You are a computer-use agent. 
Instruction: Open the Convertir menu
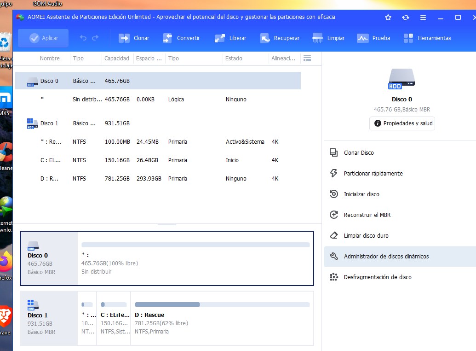point(181,38)
